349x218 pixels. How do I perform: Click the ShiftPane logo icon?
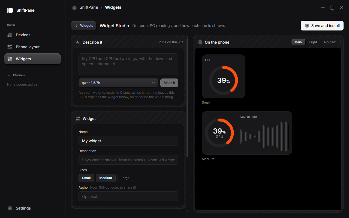pyautogui.click(x=10, y=10)
